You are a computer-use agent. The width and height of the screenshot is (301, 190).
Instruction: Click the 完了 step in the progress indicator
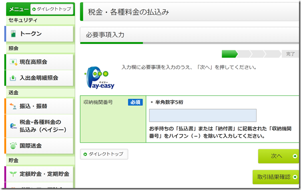(x=290, y=54)
